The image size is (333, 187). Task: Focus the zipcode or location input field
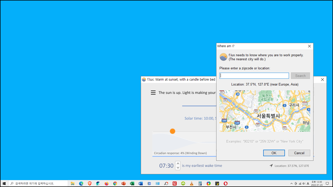(x=254, y=76)
